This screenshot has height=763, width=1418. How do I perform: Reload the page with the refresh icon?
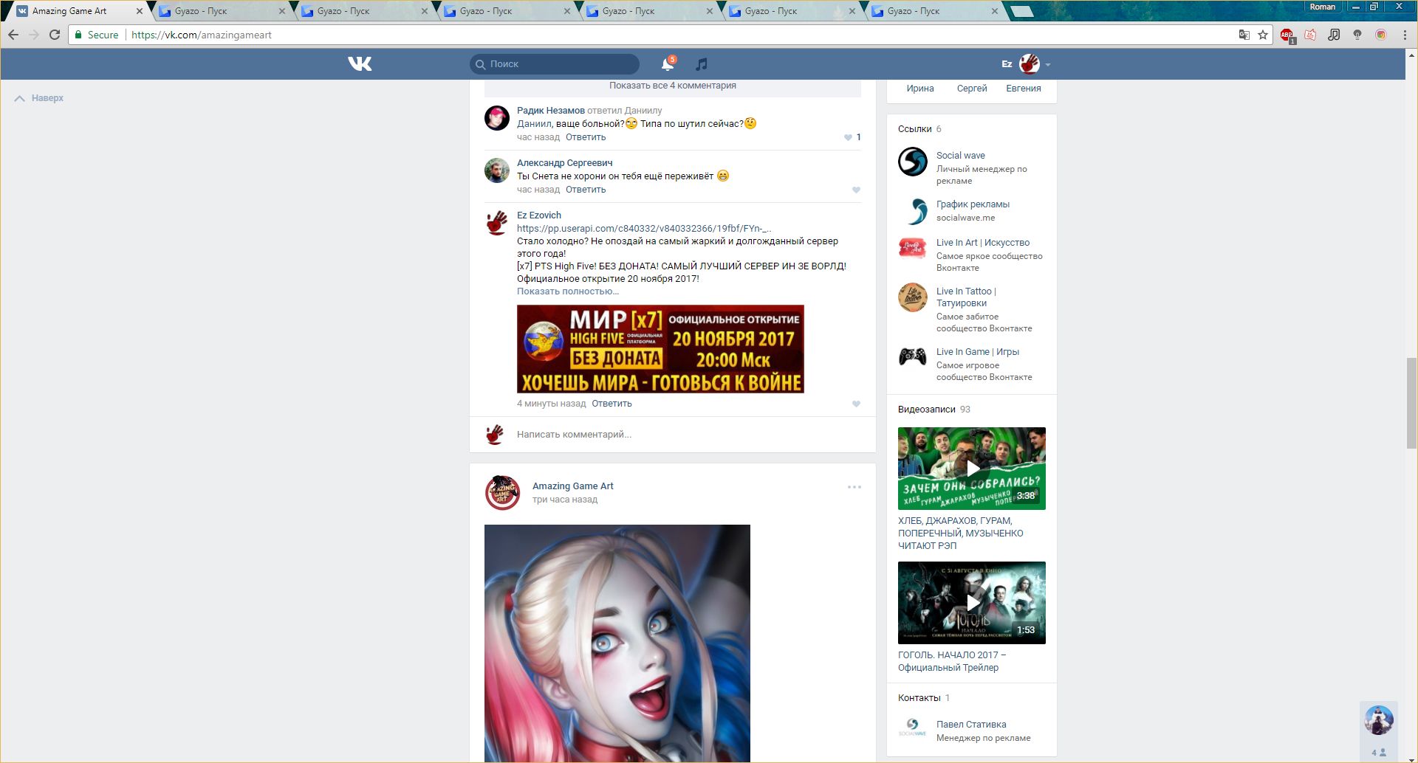[x=55, y=35]
